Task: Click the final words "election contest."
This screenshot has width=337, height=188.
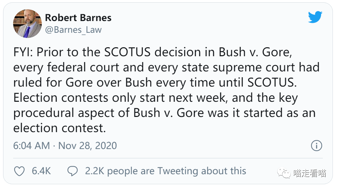Action: click(59, 128)
